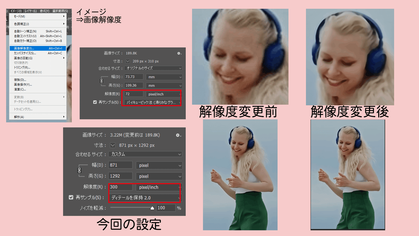
Task: Open the カスタム fit-to dropdown
Action: (x=145, y=154)
